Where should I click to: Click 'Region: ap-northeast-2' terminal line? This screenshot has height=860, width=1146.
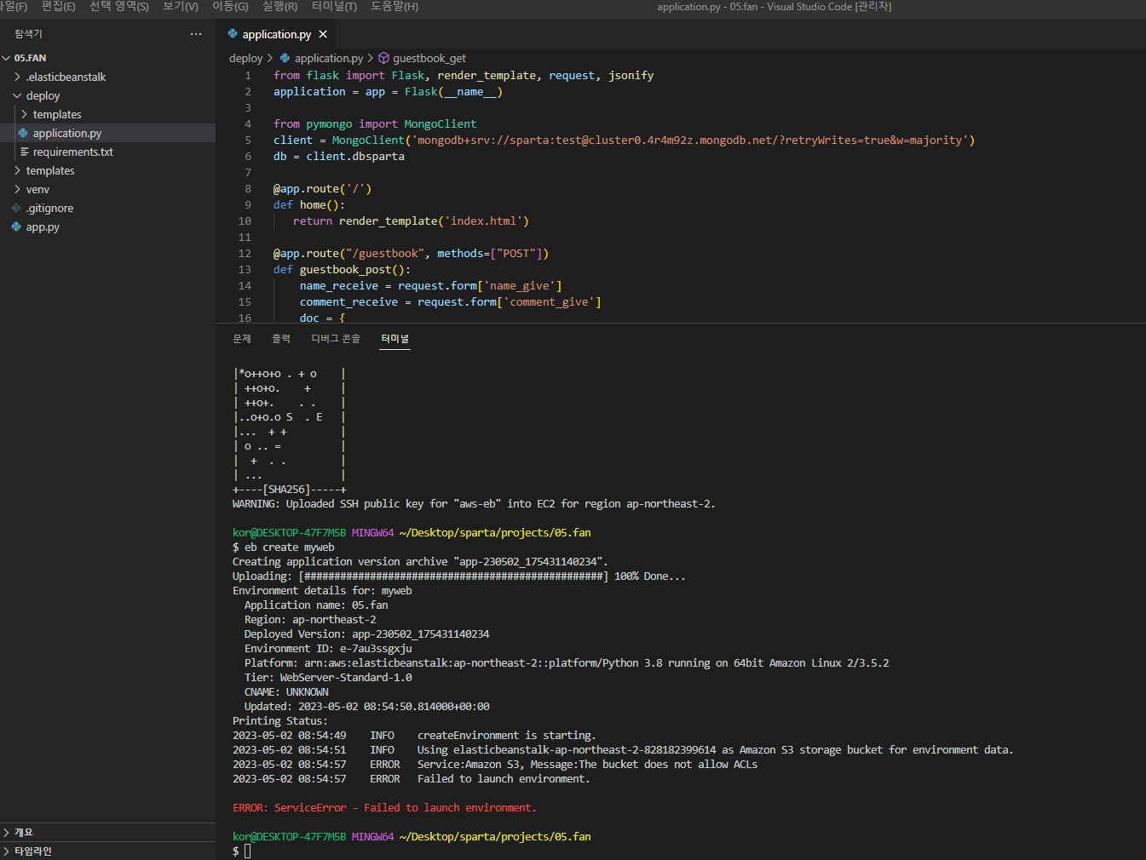310,619
